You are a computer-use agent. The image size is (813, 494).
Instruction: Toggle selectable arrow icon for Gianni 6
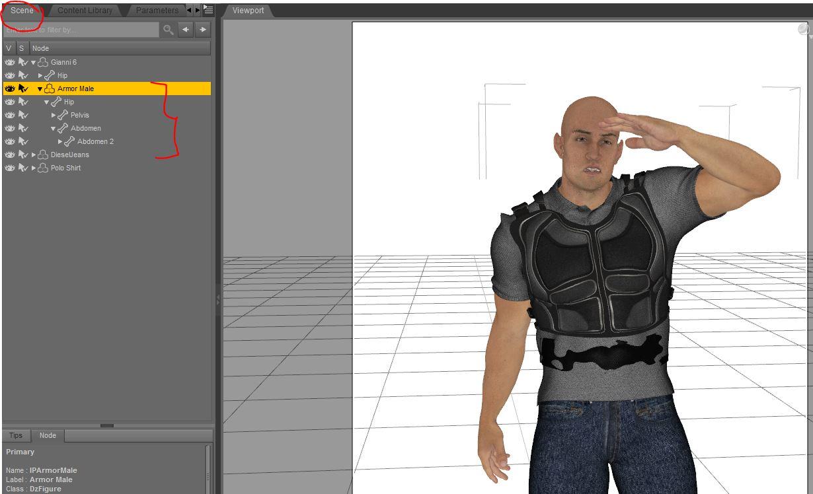[23, 62]
